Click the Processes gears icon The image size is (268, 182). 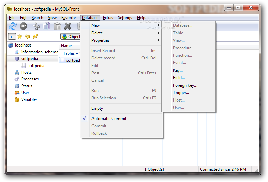coord(17,79)
